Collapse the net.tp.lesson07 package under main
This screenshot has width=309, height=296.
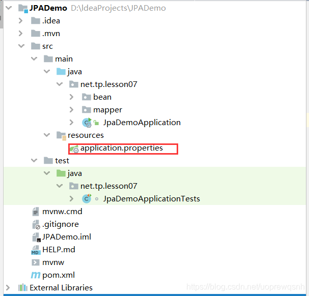pyautogui.click(x=60, y=84)
